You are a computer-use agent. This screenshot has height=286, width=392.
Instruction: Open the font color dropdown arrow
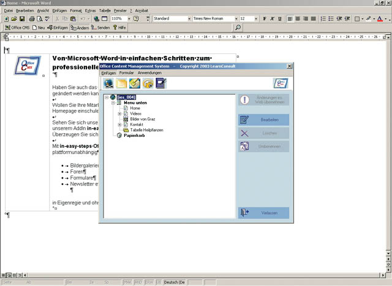[386, 19]
